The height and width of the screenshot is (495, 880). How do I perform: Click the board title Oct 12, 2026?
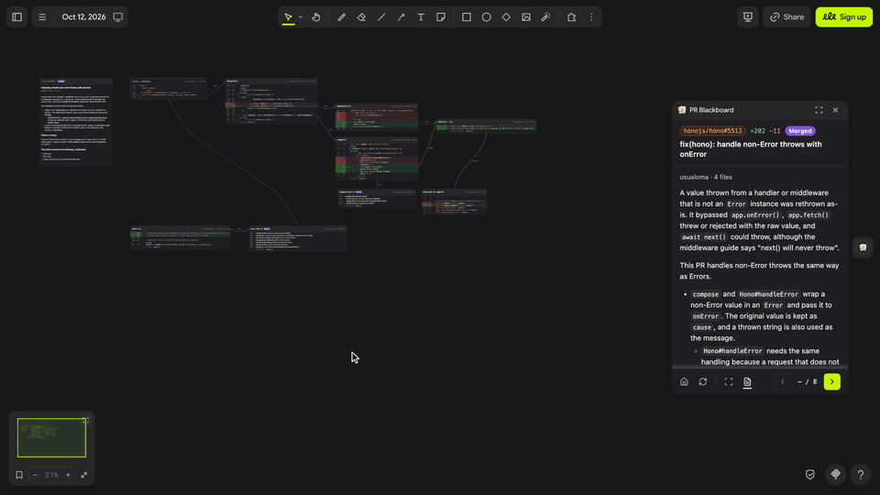pyautogui.click(x=83, y=16)
